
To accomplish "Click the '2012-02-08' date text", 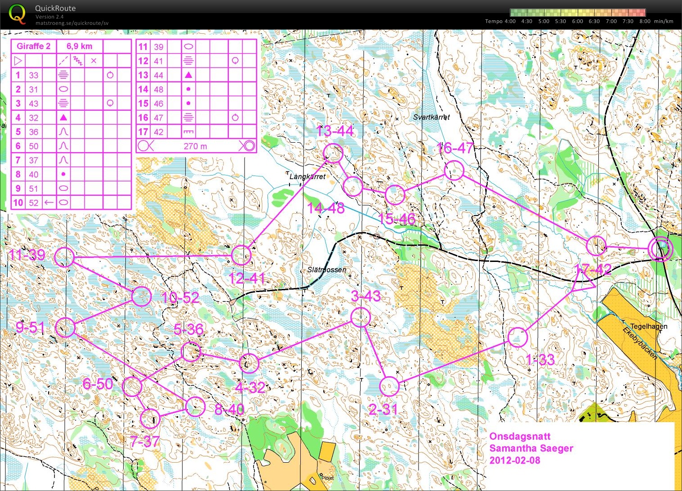I will click(x=515, y=460).
